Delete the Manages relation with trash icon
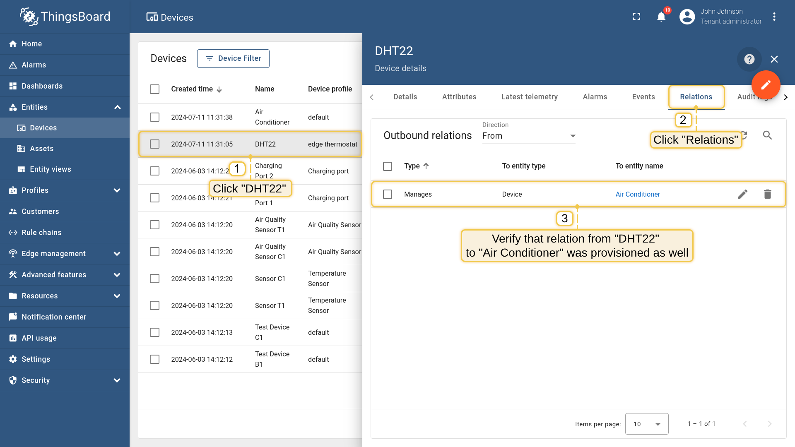 click(x=767, y=194)
